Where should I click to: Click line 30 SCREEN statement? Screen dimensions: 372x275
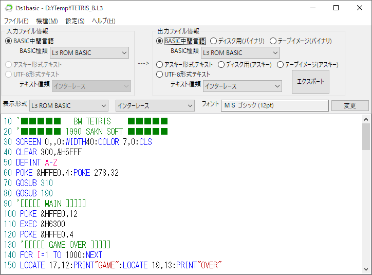pos(78,142)
